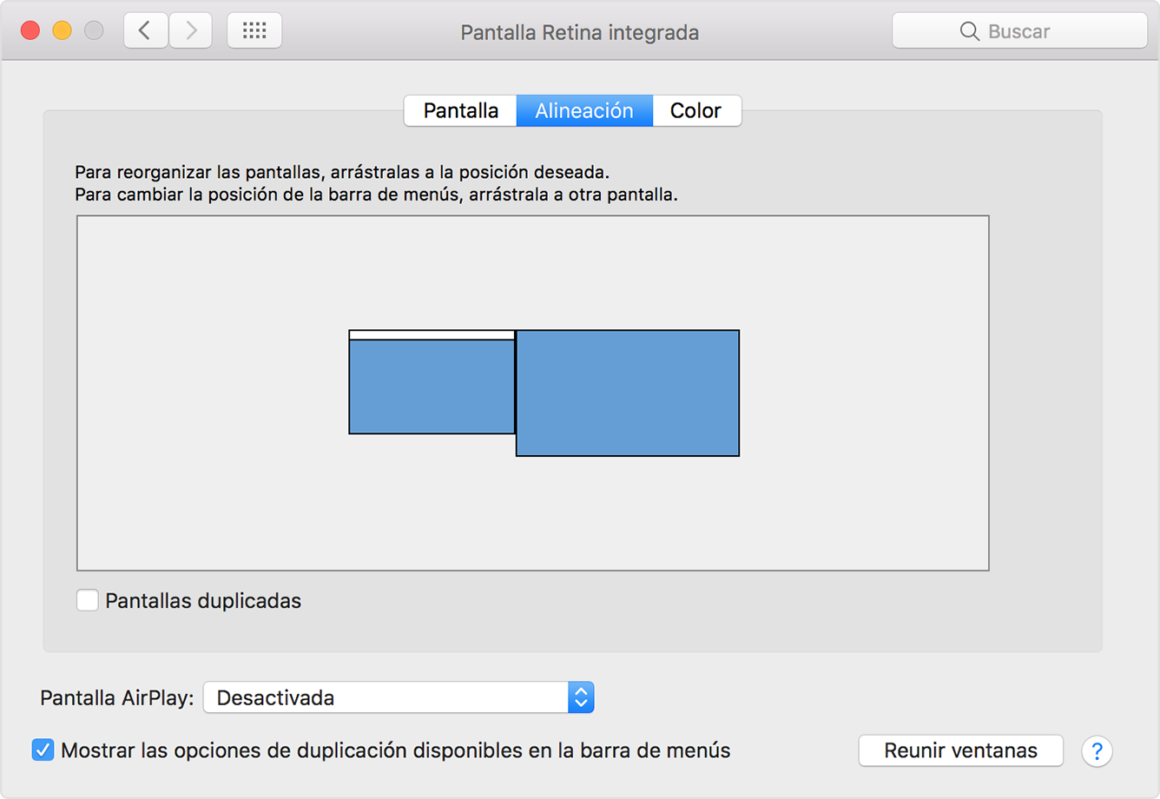Minimize the window with the yellow button
This screenshot has height=799, width=1160.
coord(62,31)
